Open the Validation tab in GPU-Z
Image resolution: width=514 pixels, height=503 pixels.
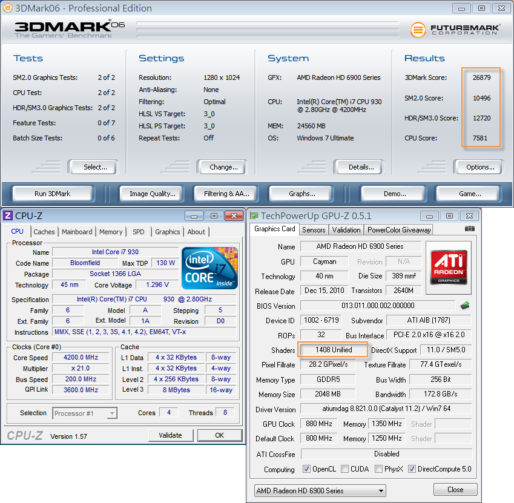(x=346, y=229)
